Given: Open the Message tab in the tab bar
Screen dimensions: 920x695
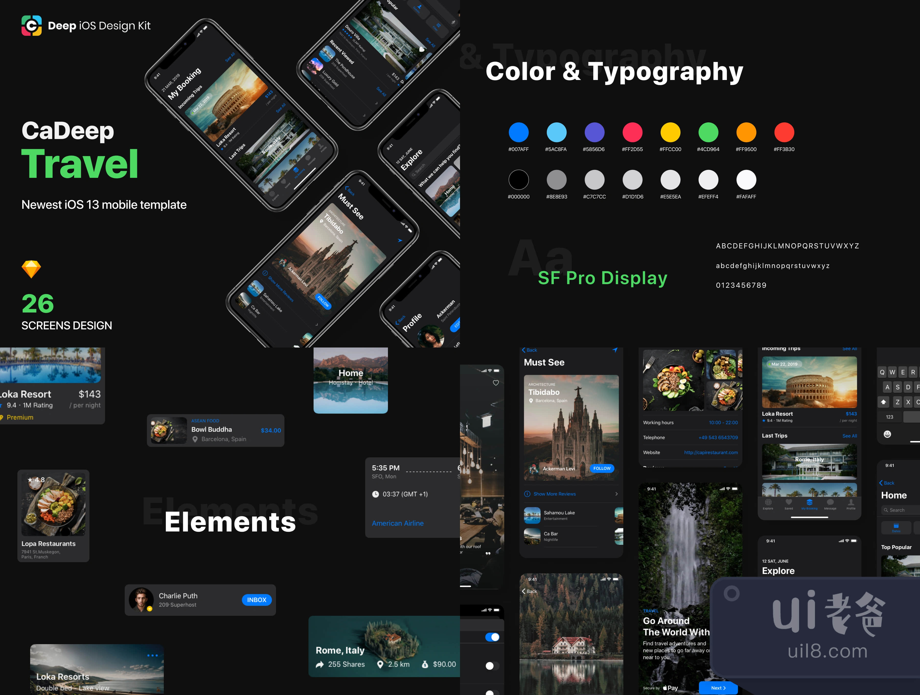Looking at the screenshot, I should pyautogui.click(x=830, y=504).
